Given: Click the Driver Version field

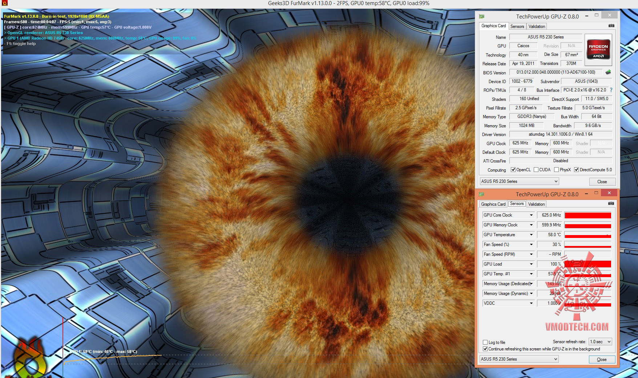Looking at the screenshot, I should (561, 134).
